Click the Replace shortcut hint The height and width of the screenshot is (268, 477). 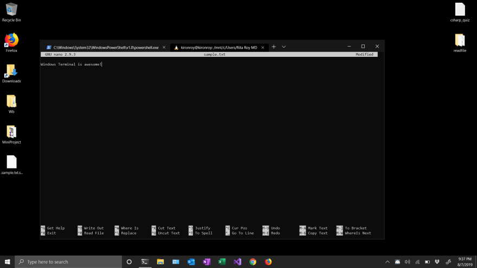(125, 233)
